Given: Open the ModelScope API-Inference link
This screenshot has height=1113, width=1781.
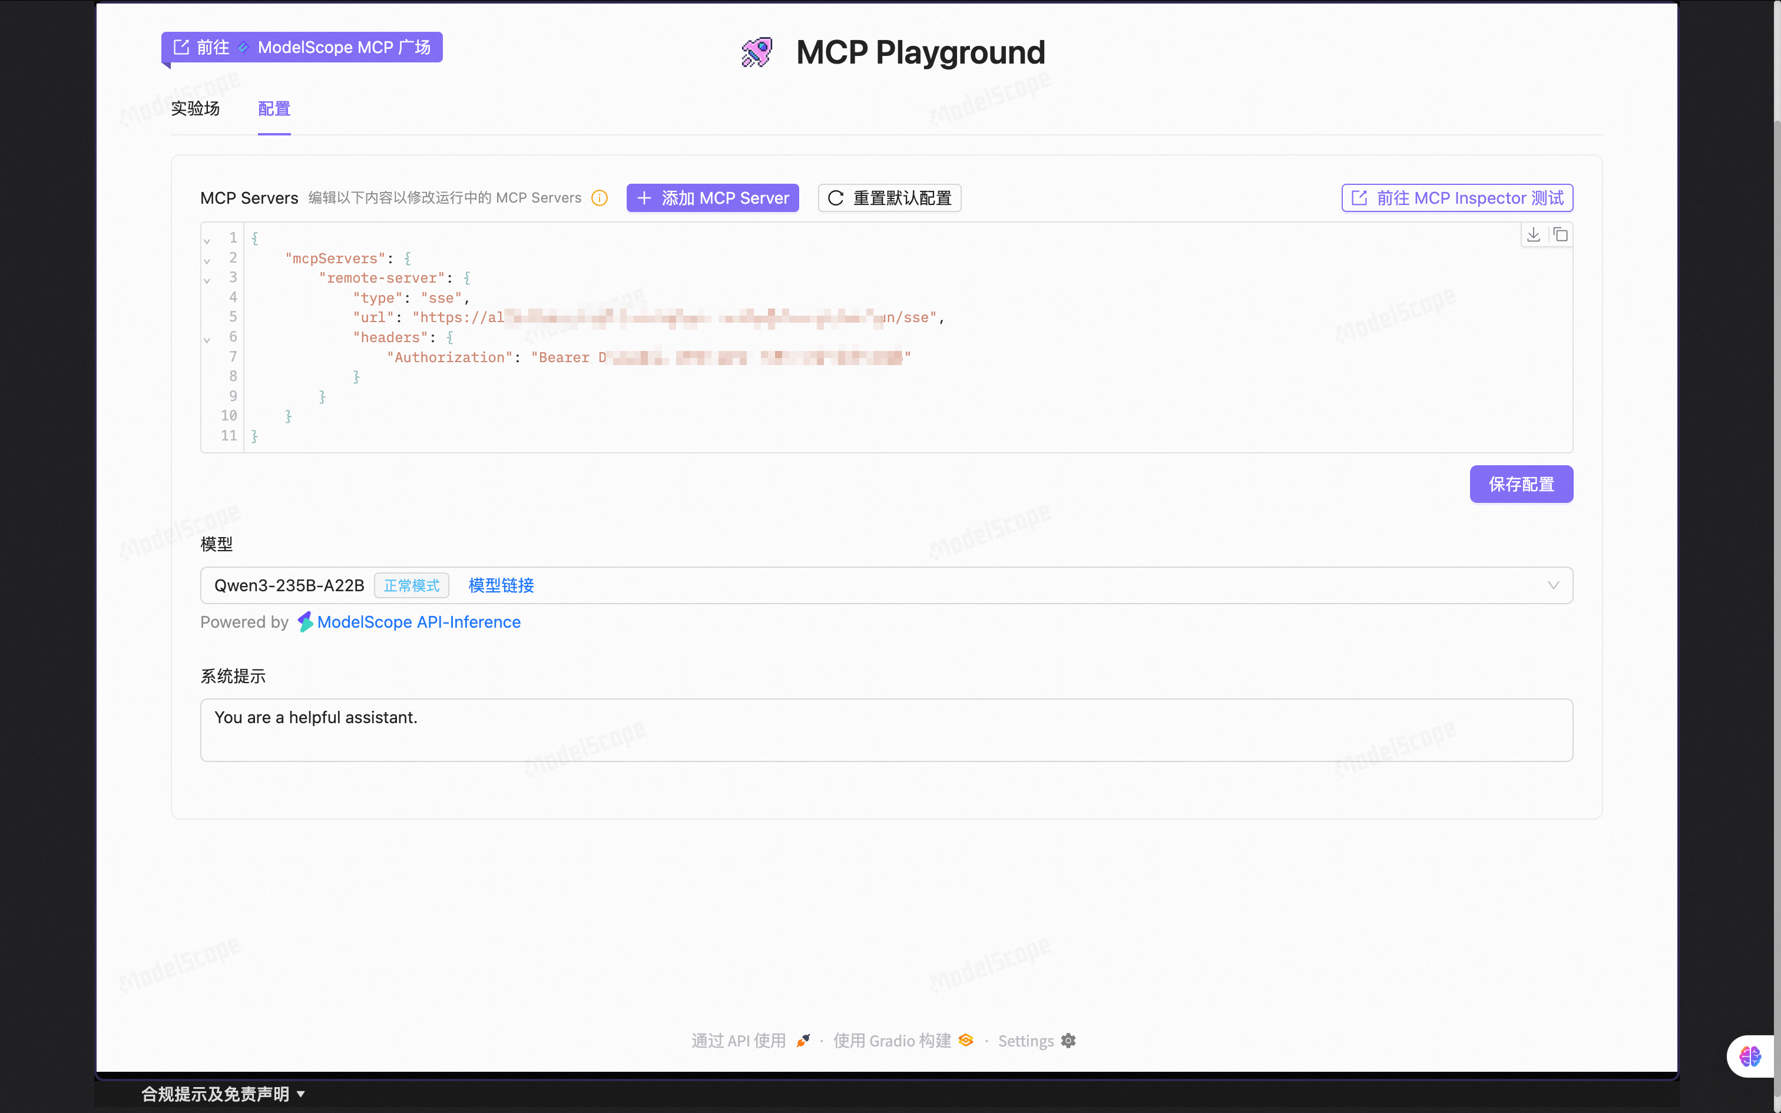Looking at the screenshot, I should point(419,622).
